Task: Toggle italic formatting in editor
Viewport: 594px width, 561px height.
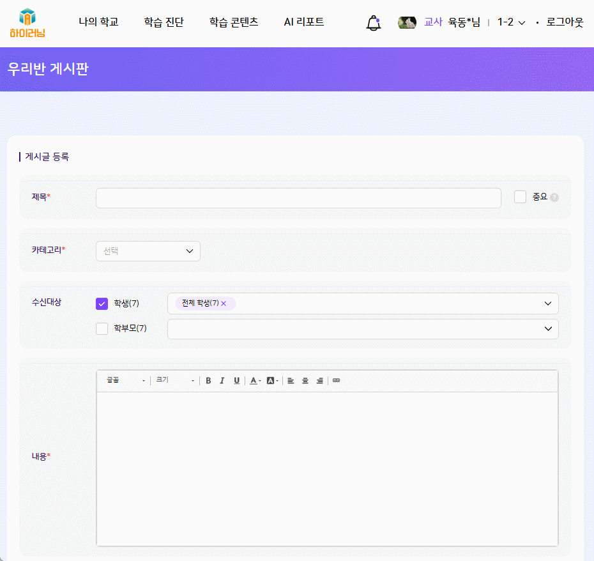Action: pyautogui.click(x=222, y=381)
